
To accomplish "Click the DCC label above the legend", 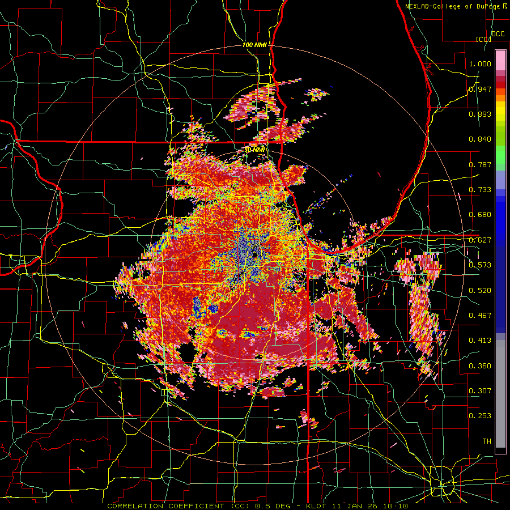I will coord(498,34).
